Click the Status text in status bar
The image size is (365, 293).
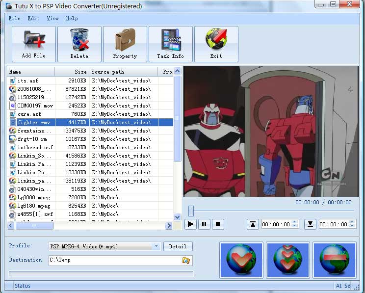click(x=23, y=286)
